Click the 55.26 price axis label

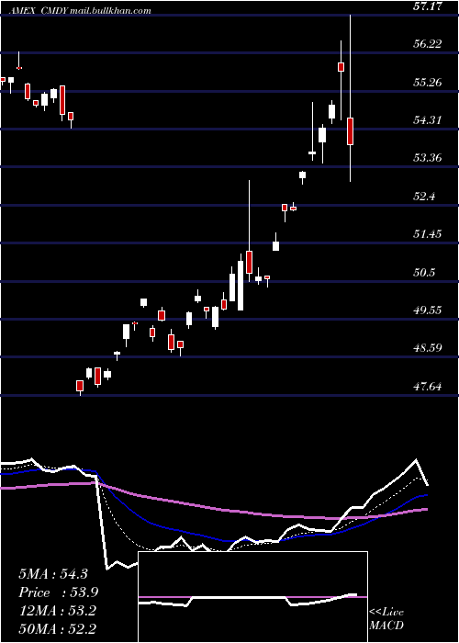[x=429, y=83]
